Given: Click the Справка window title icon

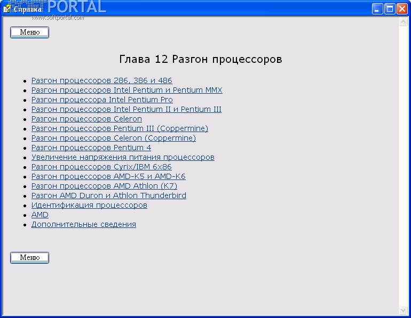Looking at the screenshot, I should 7,9.
